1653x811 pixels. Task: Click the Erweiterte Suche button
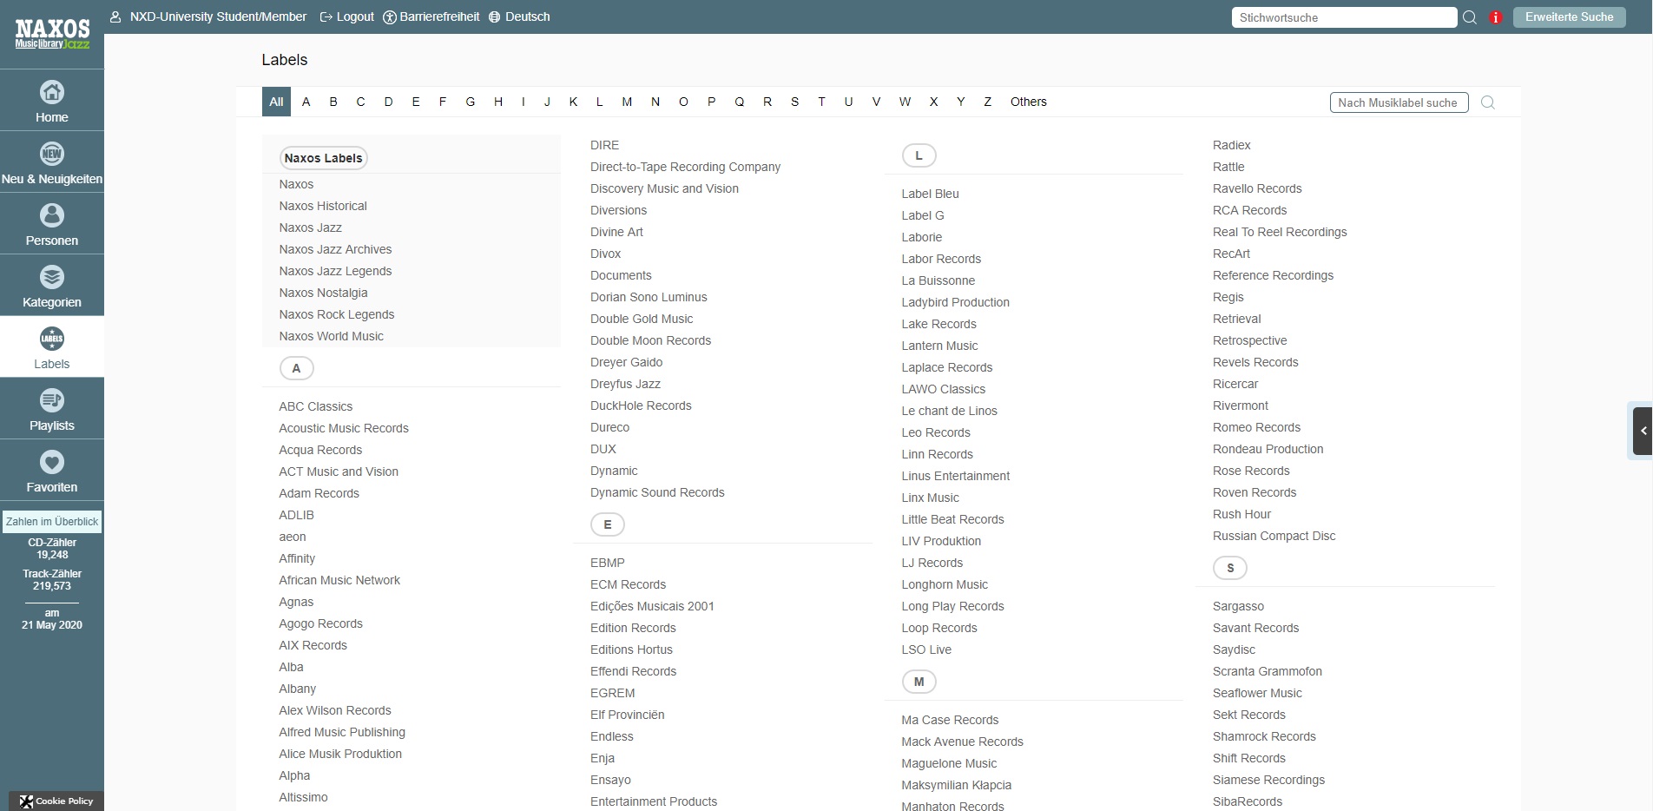pos(1569,17)
